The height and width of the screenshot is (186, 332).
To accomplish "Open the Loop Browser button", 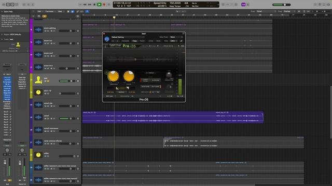I will click(x=324, y=5).
